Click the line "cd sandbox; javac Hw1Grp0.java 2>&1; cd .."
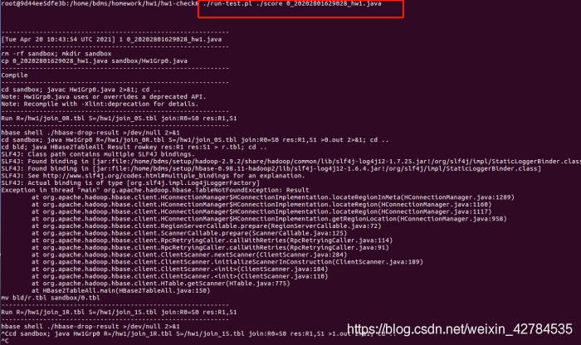The height and width of the screenshot is (345, 581). [81, 90]
